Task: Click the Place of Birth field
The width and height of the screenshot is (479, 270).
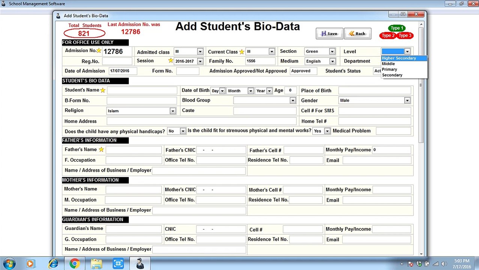Action: click(375, 90)
